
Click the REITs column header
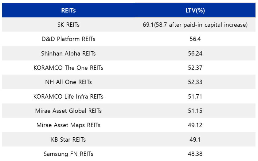click(68, 10)
